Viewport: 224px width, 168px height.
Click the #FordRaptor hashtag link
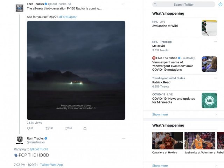68,17
